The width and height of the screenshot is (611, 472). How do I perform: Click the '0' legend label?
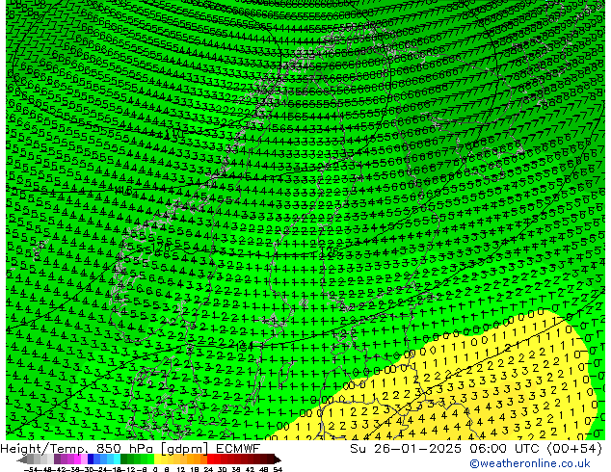coord(155,470)
